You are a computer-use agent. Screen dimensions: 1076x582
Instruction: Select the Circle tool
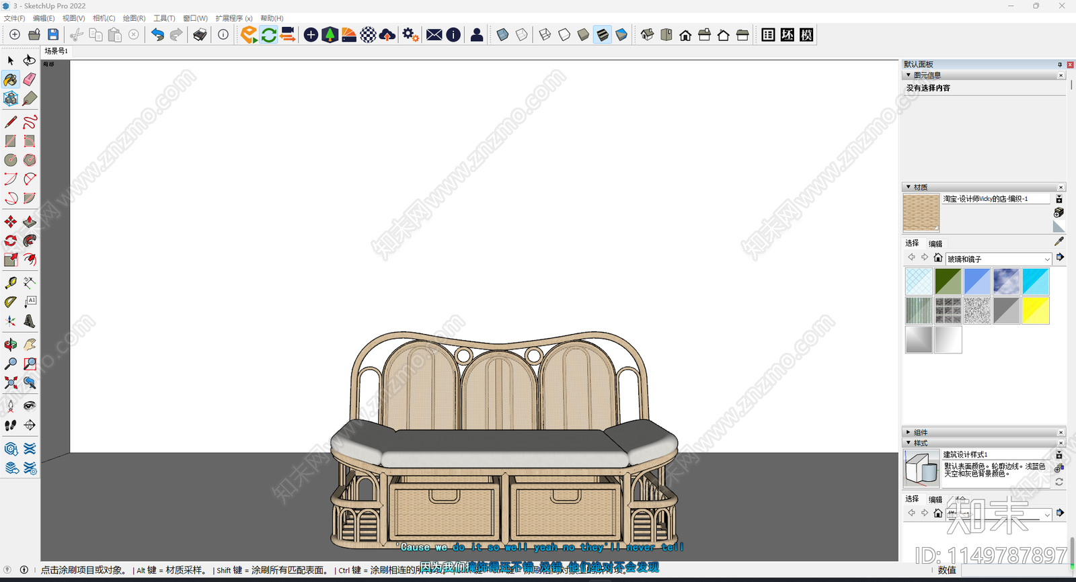coord(11,160)
